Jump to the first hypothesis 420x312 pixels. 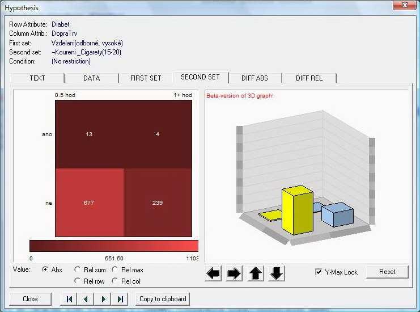coord(69,299)
